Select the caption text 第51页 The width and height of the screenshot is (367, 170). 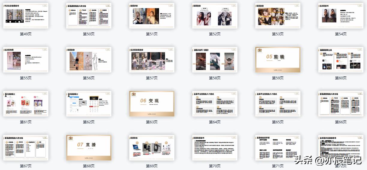pyautogui.click(x=152, y=34)
